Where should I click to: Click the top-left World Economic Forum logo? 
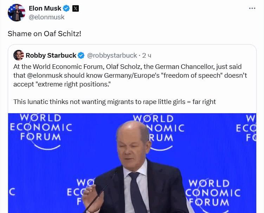pos(41,131)
